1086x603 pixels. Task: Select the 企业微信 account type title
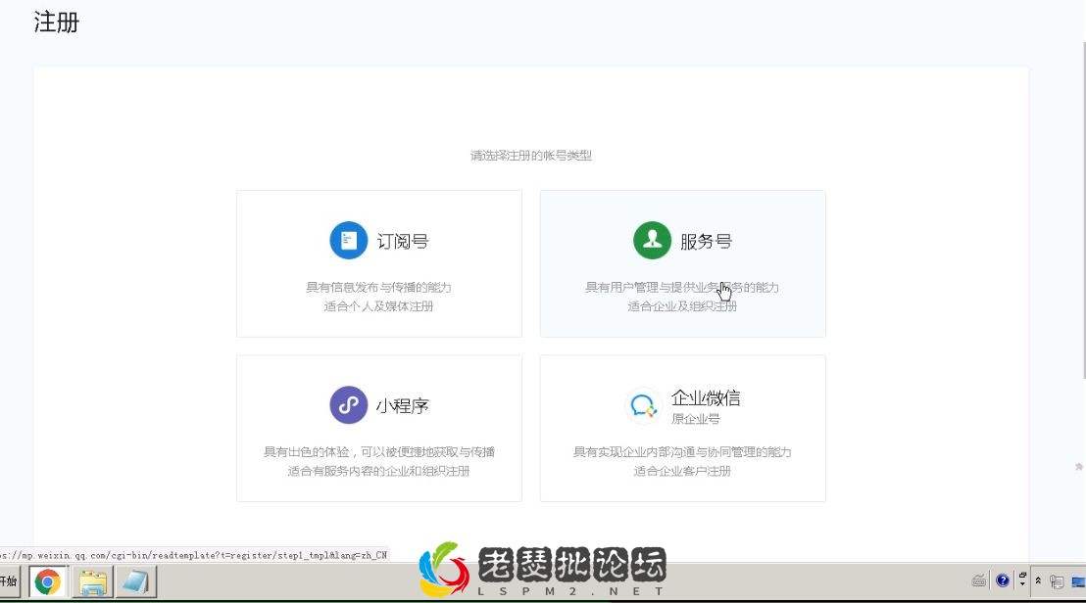(706, 398)
